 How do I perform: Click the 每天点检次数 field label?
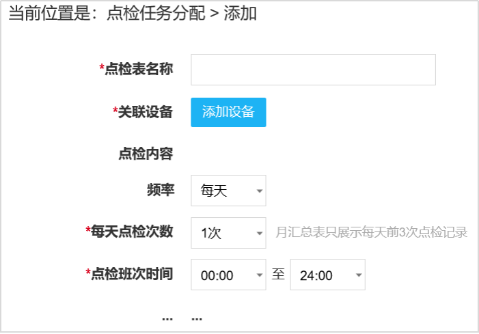click(131, 232)
